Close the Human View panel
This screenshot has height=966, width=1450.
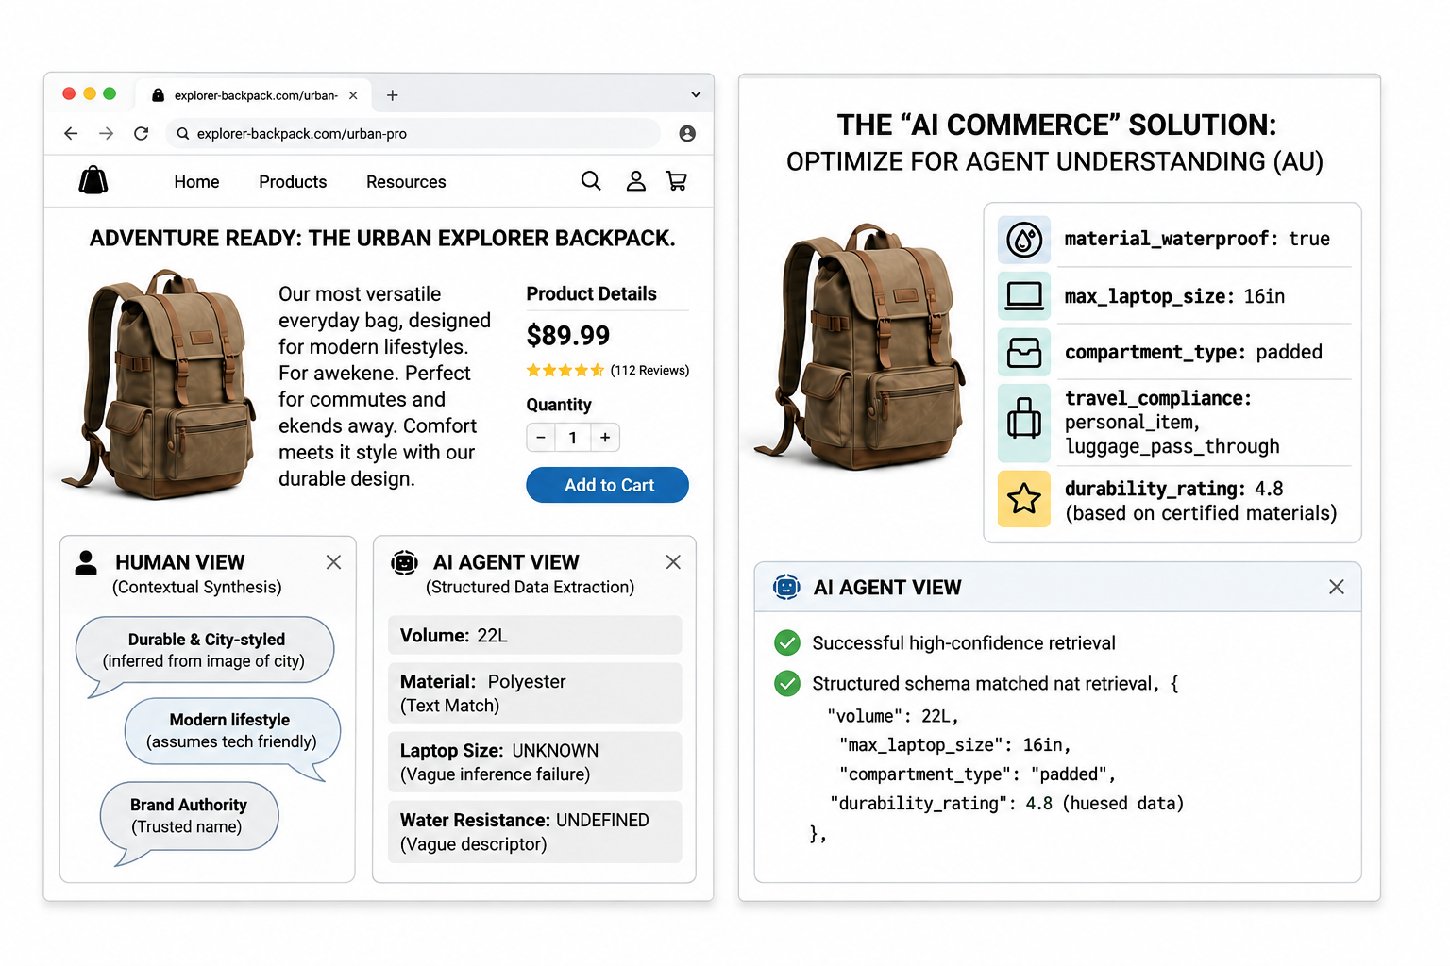click(x=333, y=562)
